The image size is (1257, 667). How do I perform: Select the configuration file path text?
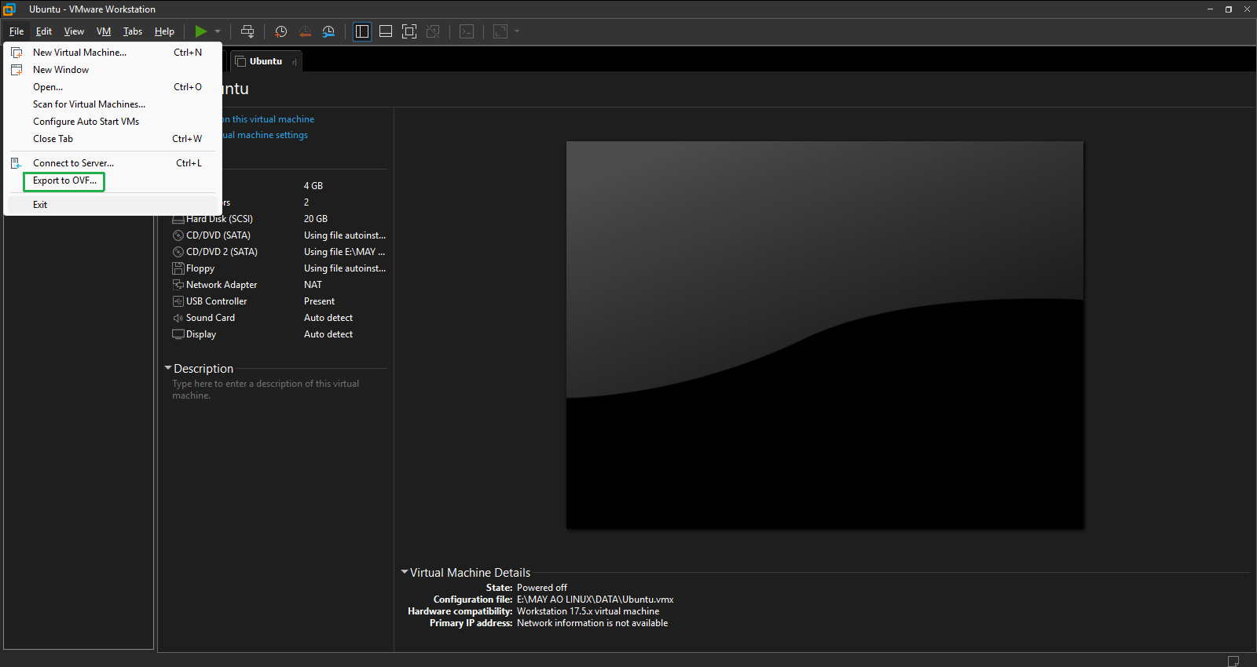tap(595, 600)
